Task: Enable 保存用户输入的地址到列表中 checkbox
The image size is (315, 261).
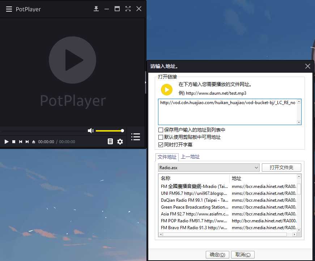Action: click(x=161, y=130)
